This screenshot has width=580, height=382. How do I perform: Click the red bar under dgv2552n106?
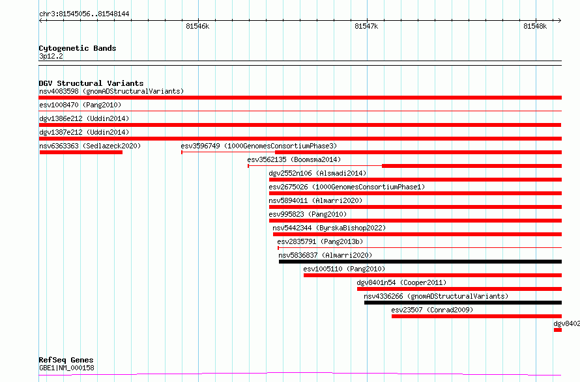415,180
